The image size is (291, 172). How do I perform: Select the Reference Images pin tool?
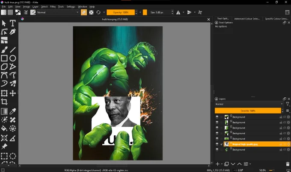click(x=4, y=146)
